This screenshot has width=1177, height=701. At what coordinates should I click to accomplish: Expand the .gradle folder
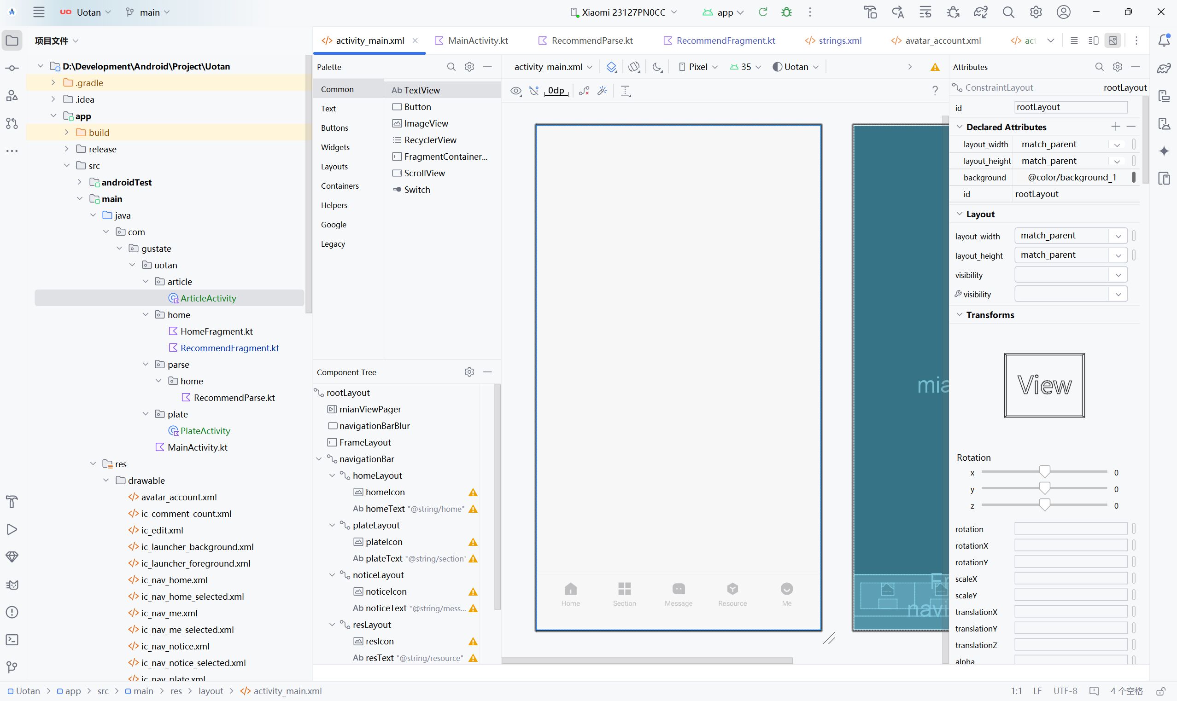53,83
